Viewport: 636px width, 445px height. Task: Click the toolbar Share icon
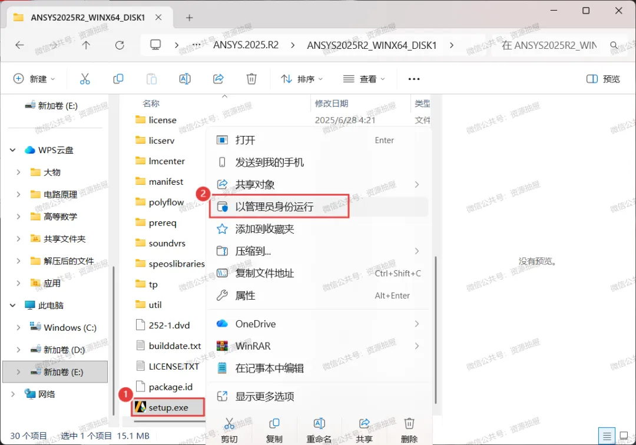pyautogui.click(x=218, y=79)
